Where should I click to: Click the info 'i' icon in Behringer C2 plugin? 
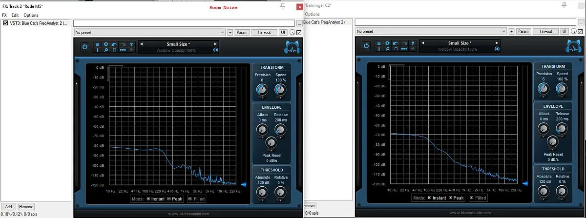pos(379,49)
